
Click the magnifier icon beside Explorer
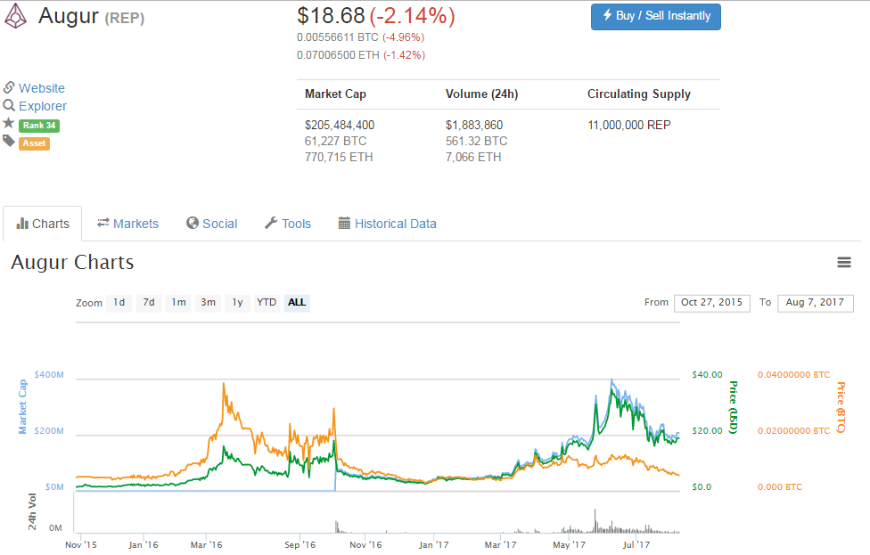[x=9, y=105]
